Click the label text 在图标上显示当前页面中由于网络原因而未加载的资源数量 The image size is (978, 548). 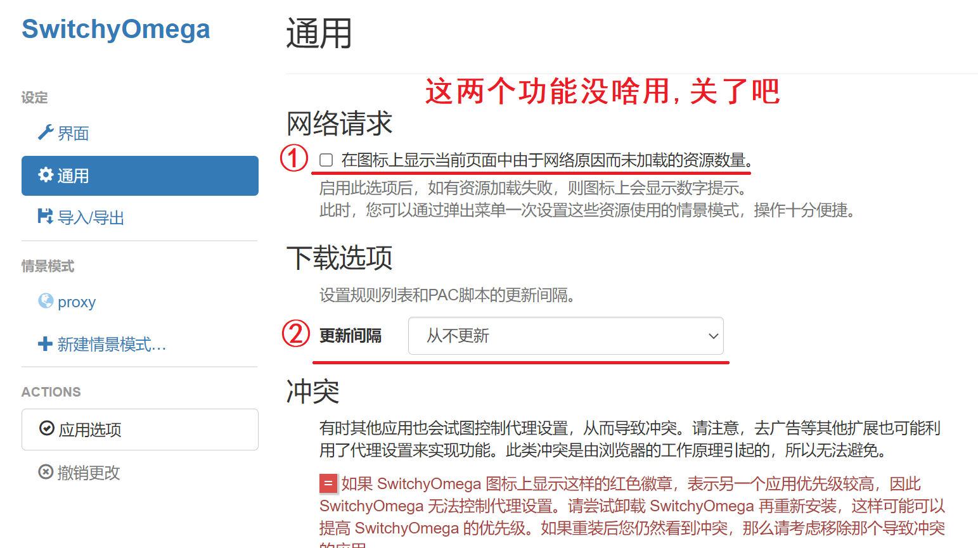[545, 160]
